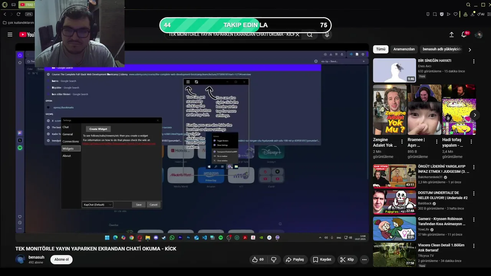Open Viscera Clean Detail video thumbnail
This screenshot has height=276, width=491.
tap(394, 255)
